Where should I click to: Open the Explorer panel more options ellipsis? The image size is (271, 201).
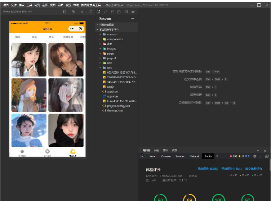(132, 18)
